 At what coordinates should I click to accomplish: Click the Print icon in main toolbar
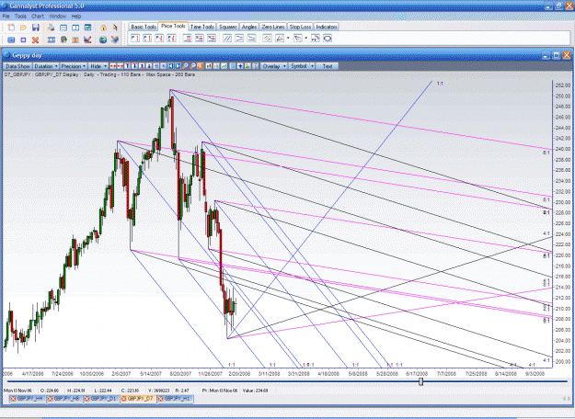point(51,28)
